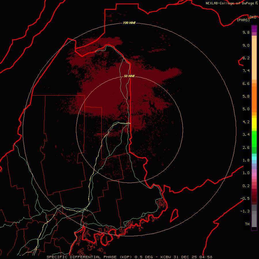This screenshot has height=259, width=259.
Task: Click the -0.5 value on the color scale
Action: click(245, 199)
